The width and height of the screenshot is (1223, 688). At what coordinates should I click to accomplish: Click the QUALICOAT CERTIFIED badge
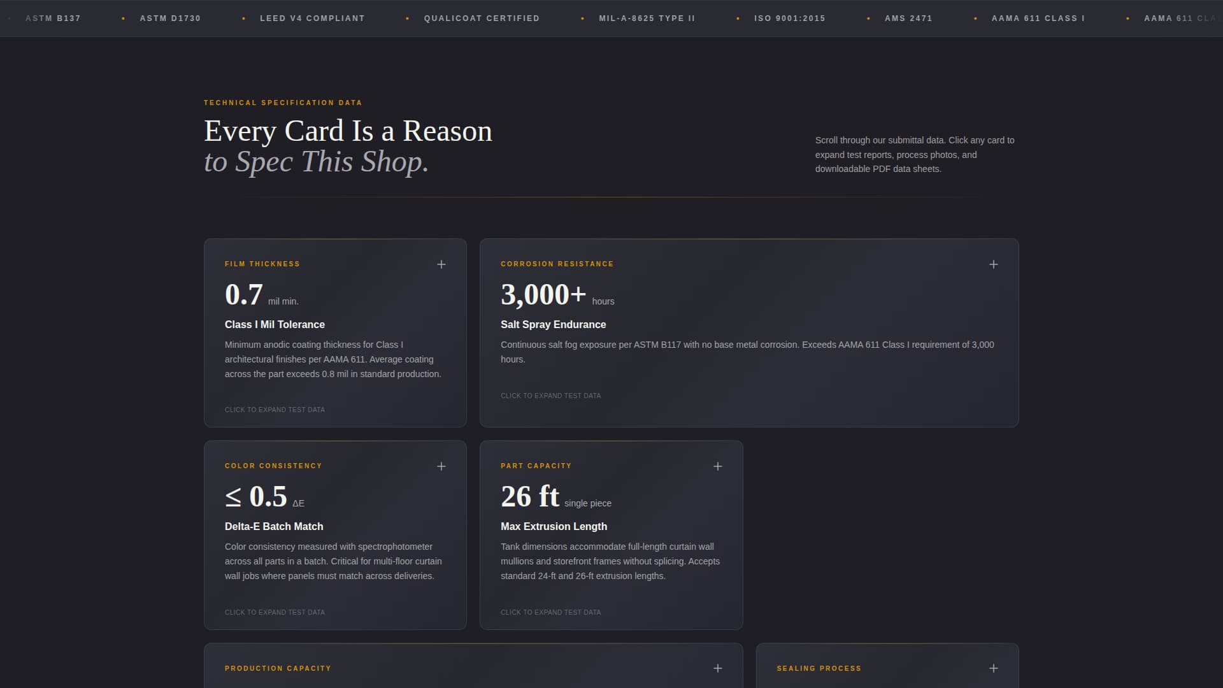pyautogui.click(x=481, y=18)
